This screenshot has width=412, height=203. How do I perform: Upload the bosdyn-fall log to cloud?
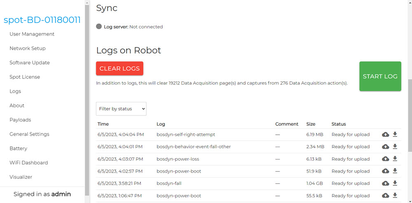click(x=385, y=183)
